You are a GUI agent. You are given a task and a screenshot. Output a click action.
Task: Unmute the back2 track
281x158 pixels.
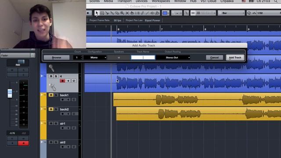(x=51, y=109)
